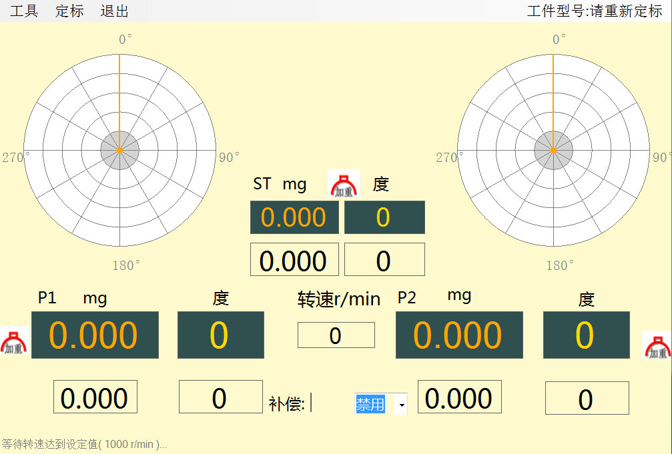
Task: Expand the 补偿 dropdown arrow
Action: [401, 404]
